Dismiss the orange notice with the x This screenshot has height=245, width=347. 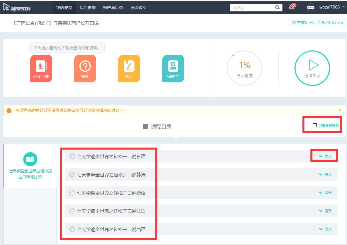[x=340, y=110]
